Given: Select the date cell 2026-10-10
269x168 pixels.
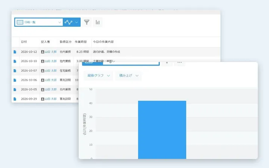Looking at the screenshot, I should tap(29, 61).
